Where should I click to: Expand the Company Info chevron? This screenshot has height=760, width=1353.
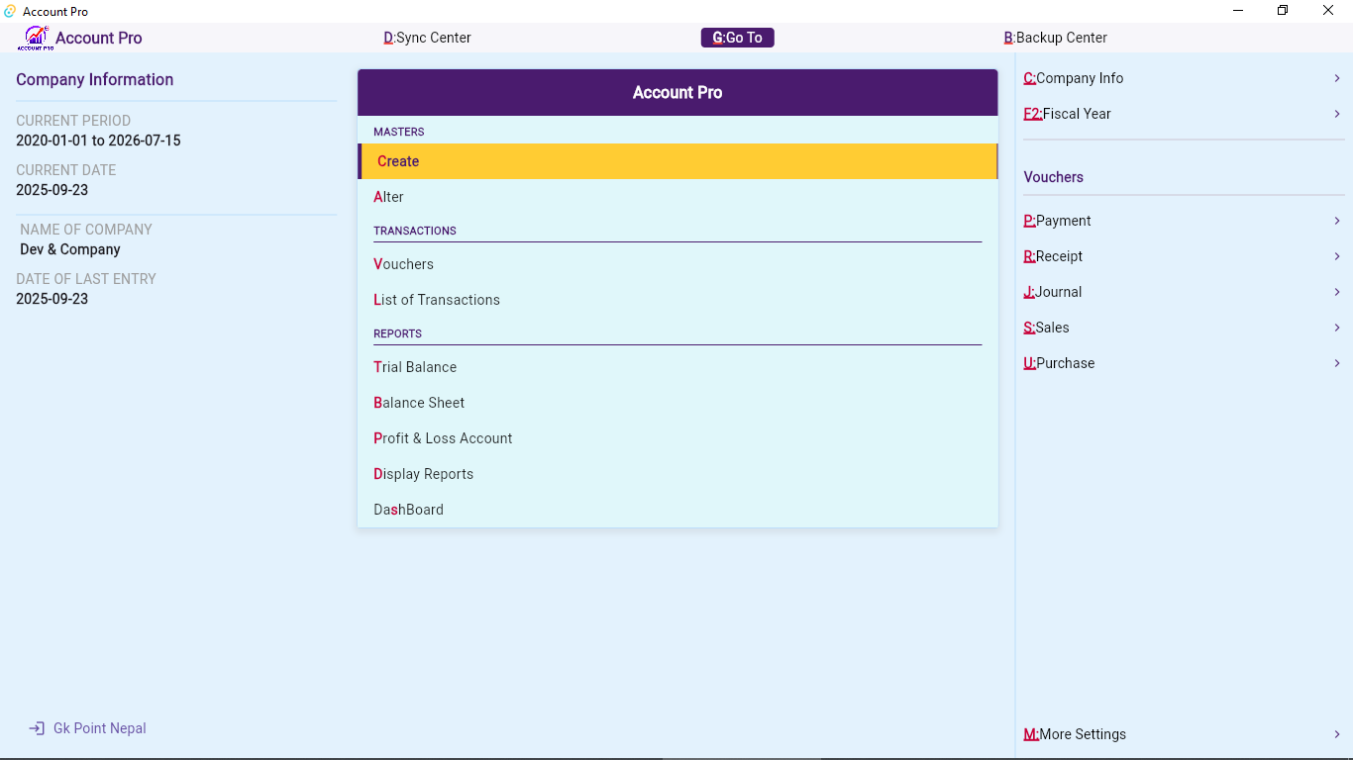pos(1337,78)
